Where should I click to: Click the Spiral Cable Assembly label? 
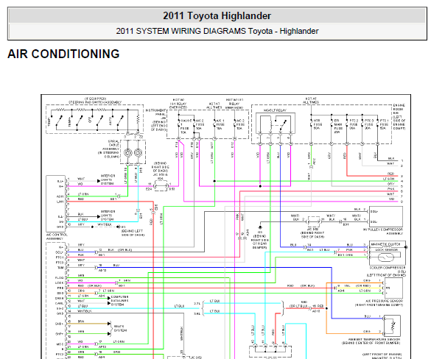click(x=109, y=149)
